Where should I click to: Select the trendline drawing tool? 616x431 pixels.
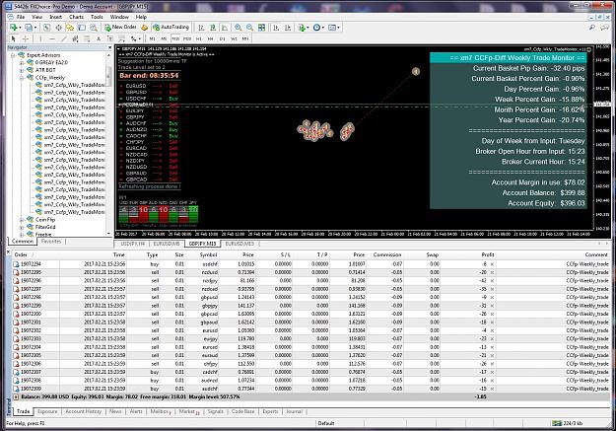(64, 38)
